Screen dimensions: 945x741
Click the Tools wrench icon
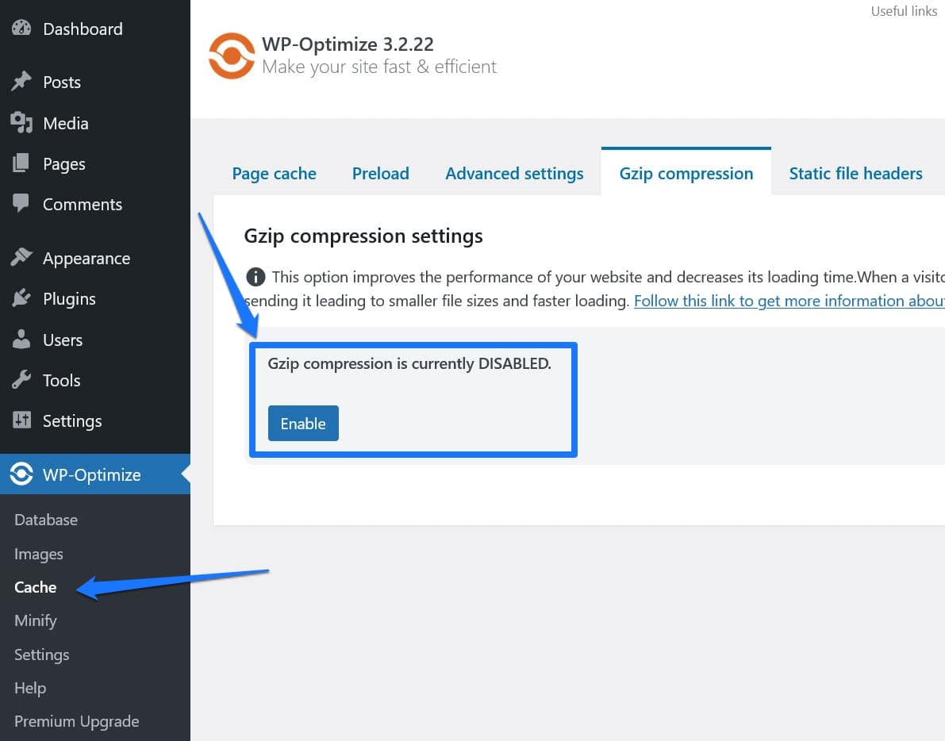pos(21,380)
